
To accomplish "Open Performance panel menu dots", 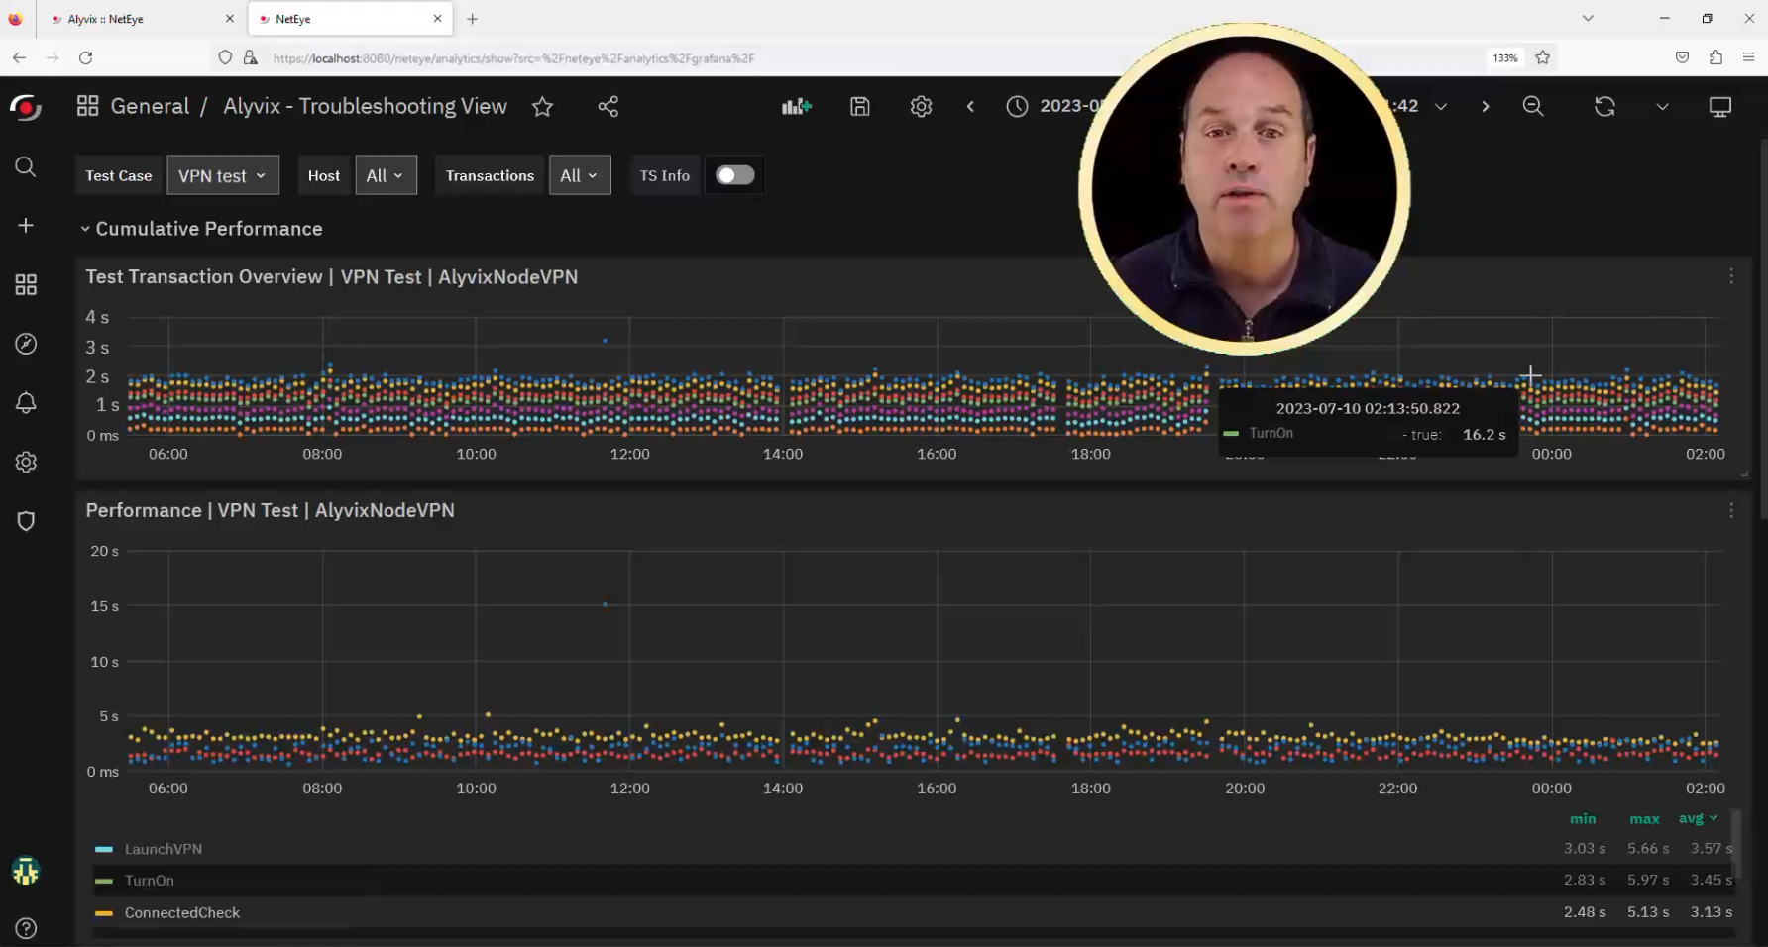I will pos(1731,510).
